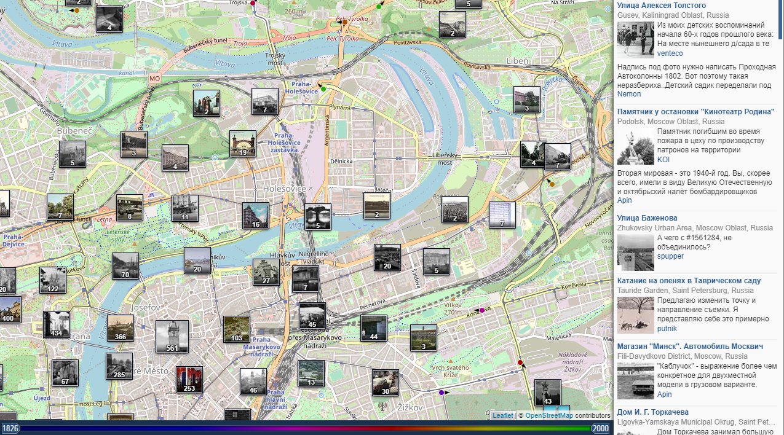
Task: Click the red marker near Malešická
Action: [x=520, y=363]
